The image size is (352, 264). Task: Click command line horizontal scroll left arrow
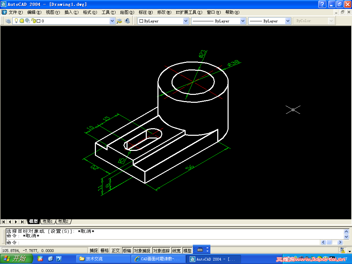[x=323, y=242]
